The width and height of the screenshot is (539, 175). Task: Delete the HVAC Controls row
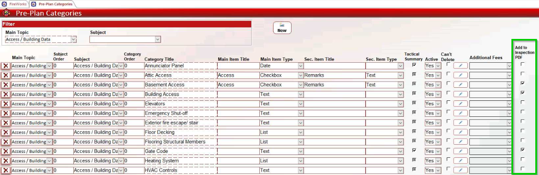coord(6,170)
